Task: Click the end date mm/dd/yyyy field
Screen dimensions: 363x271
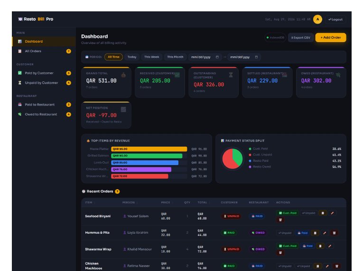Action: tap(244, 57)
